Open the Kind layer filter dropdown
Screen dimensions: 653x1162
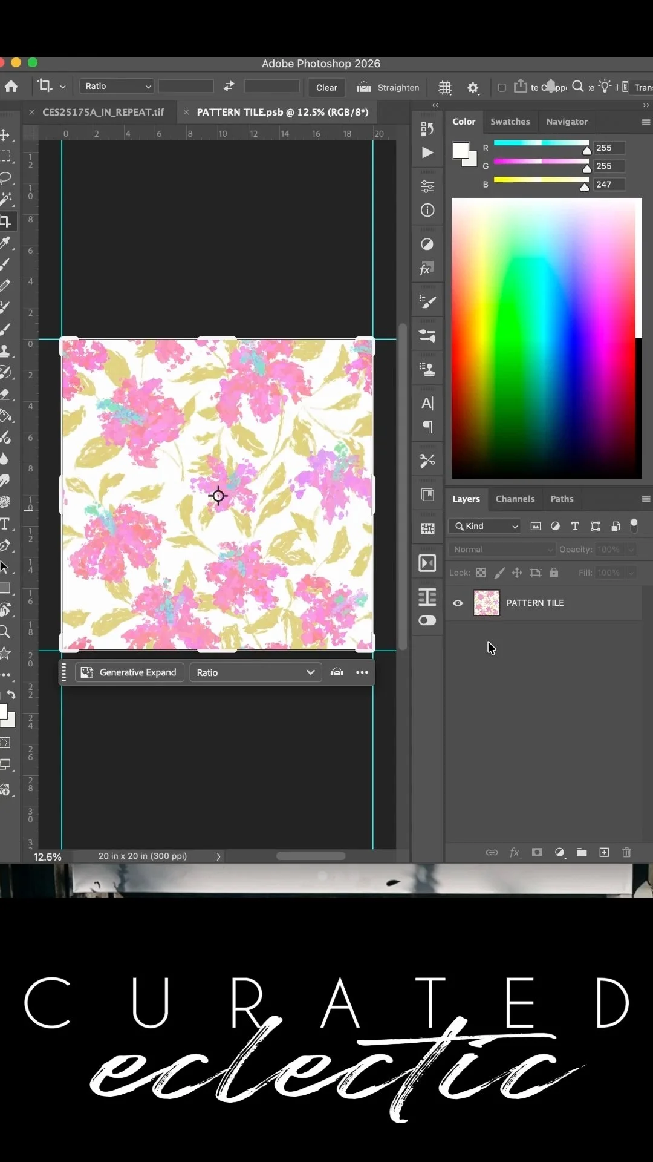tap(485, 526)
